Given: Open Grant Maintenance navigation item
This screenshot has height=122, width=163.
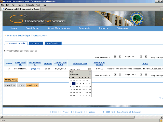Looking at the screenshot, I should [x=59, y=28].
